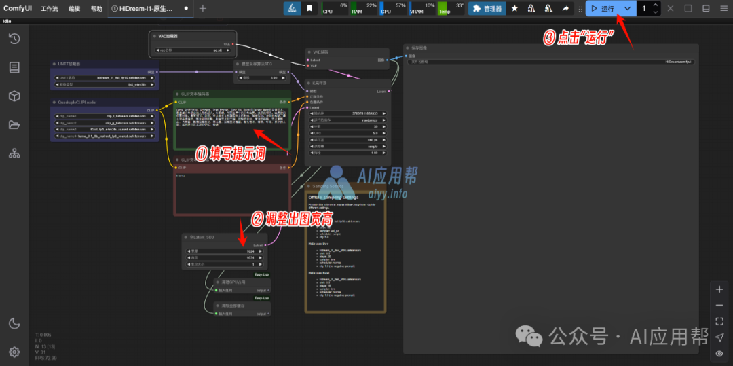Click the batch count field showing 1
The image size is (733, 366).
tap(644, 8)
